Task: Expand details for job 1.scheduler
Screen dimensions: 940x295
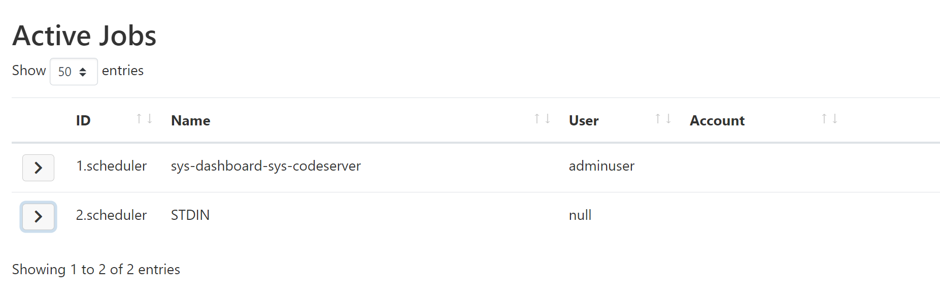Action: click(38, 168)
